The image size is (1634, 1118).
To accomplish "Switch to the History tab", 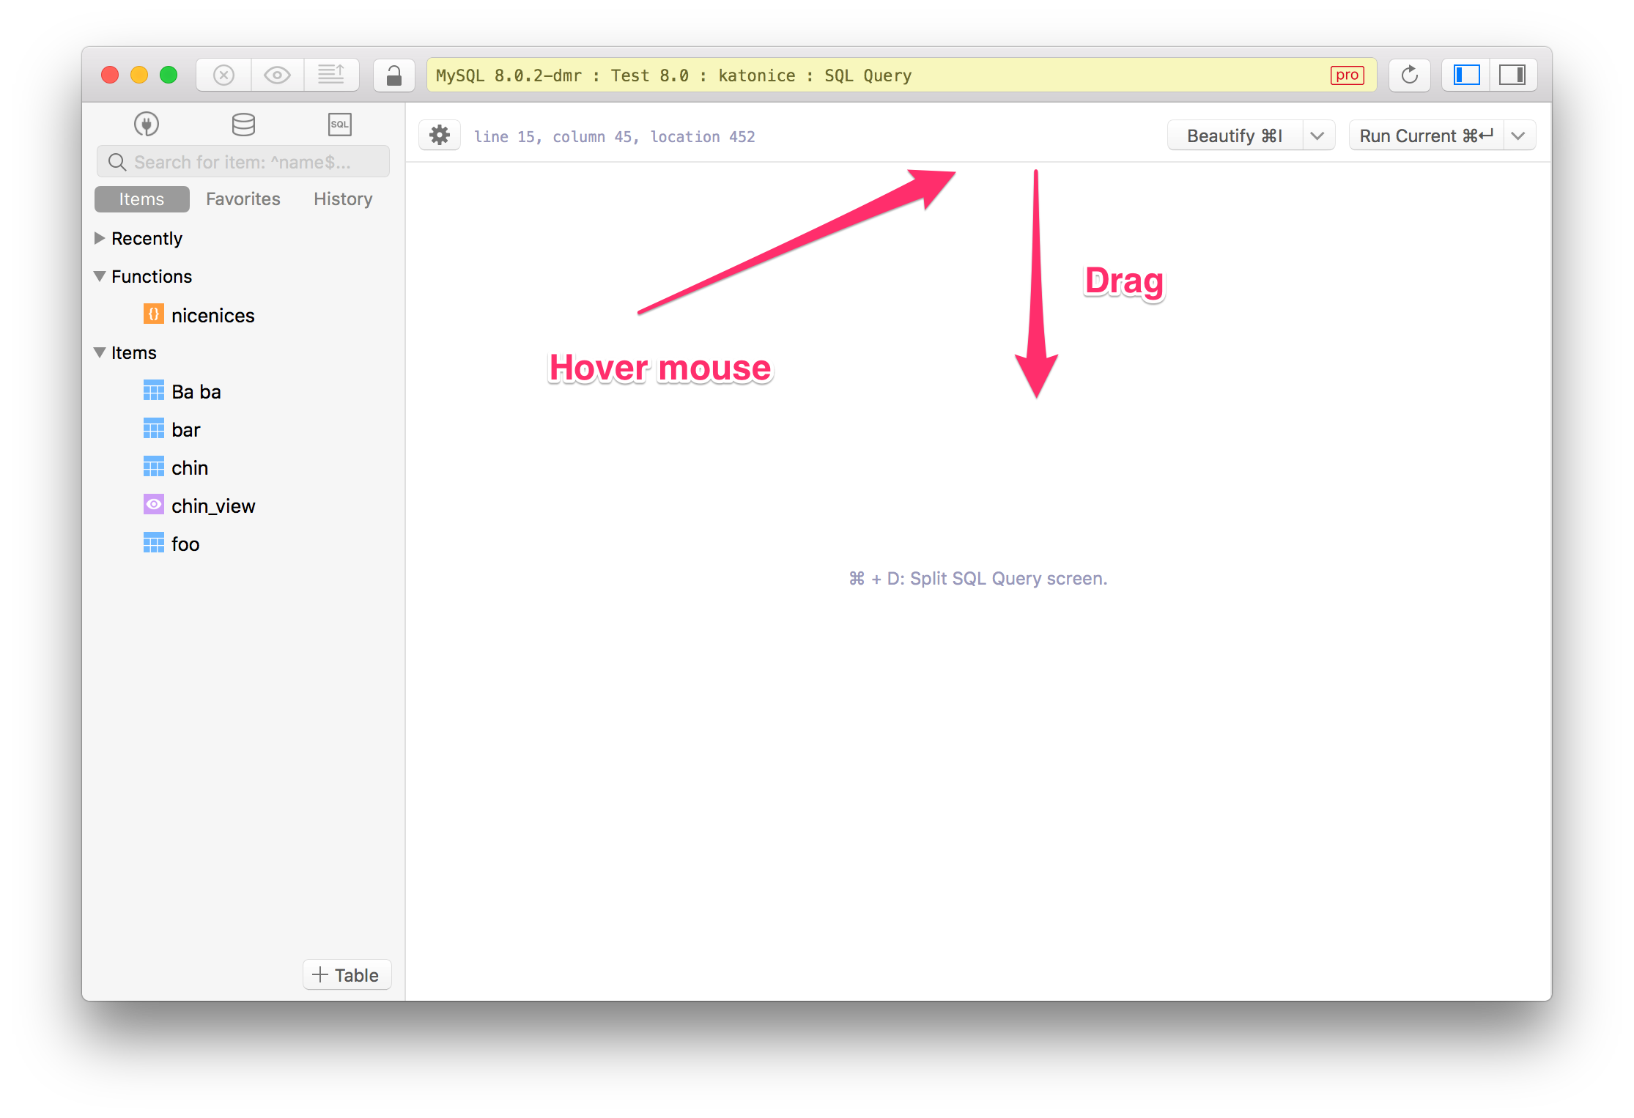I will point(343,199).
